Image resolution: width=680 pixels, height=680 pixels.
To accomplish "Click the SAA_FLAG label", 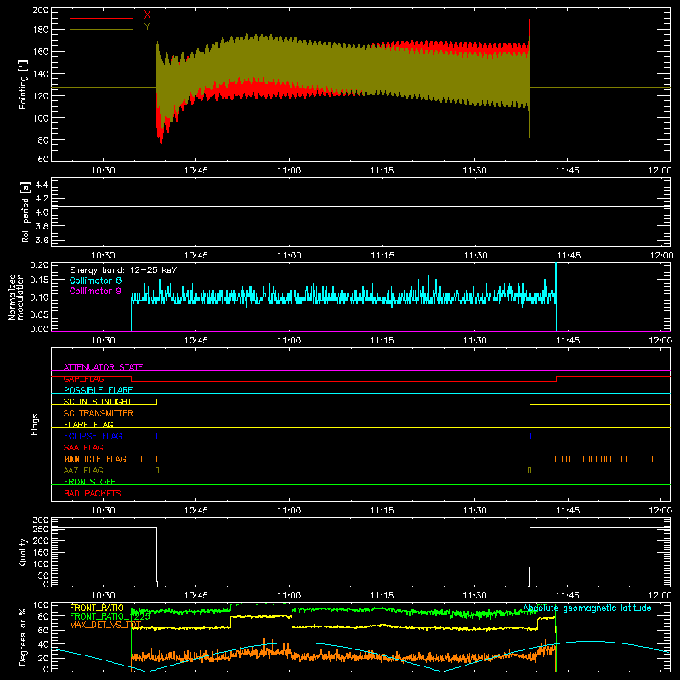I will point(83,447).
